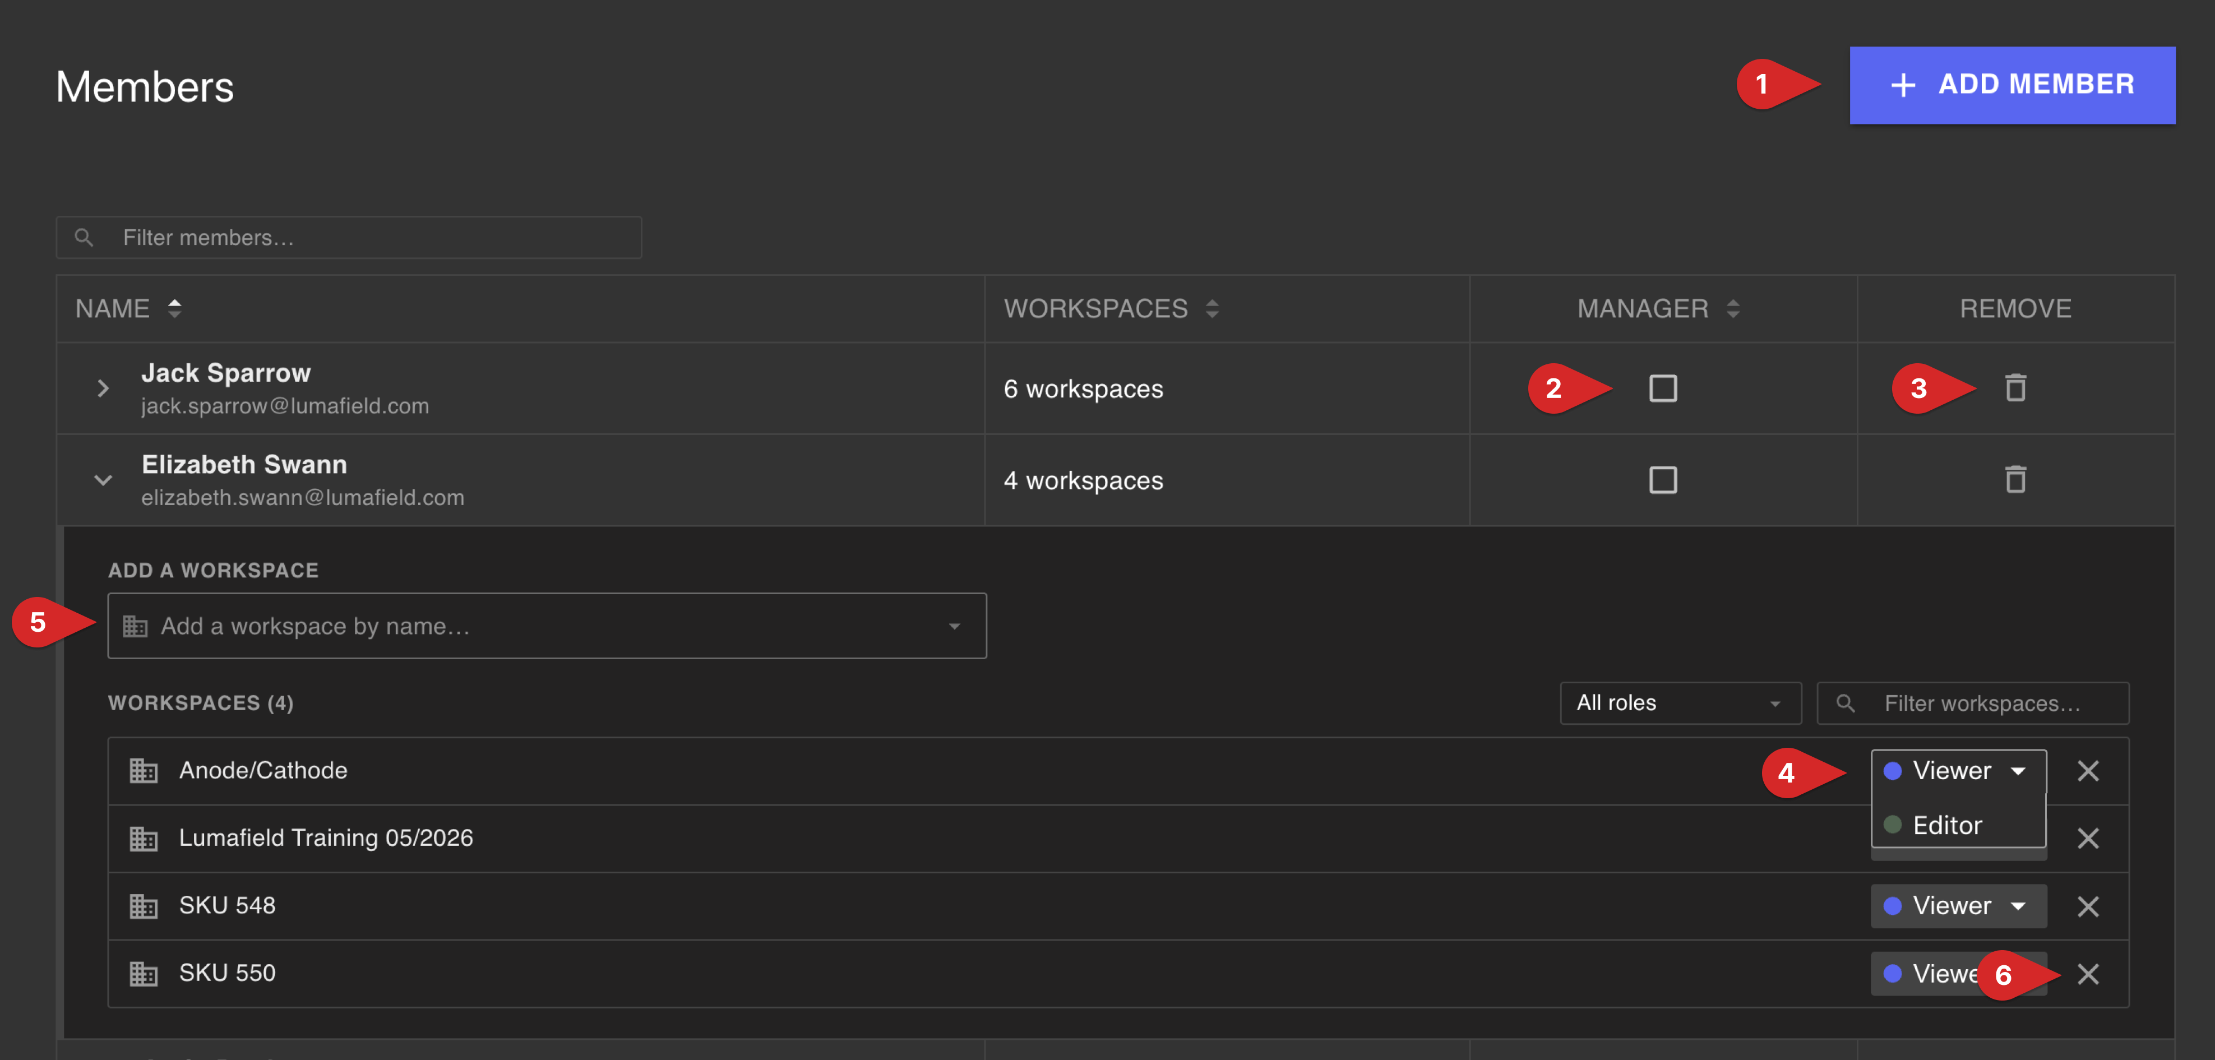Click the building icon in Add a workspace field
2215x1060 pixels.
pyautogui.click(x=135, y=627)
